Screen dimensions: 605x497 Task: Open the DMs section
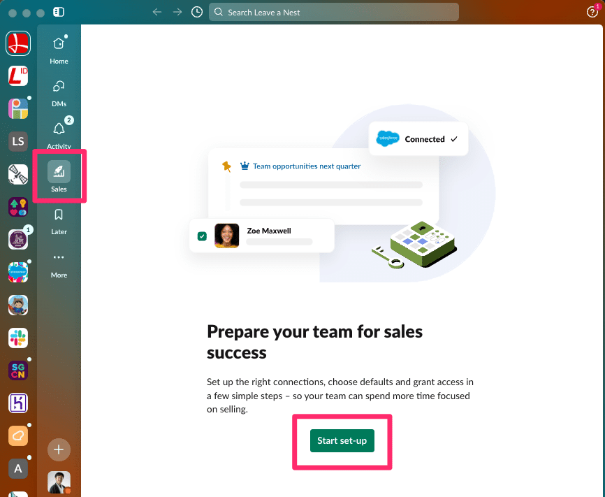point(59,93)
